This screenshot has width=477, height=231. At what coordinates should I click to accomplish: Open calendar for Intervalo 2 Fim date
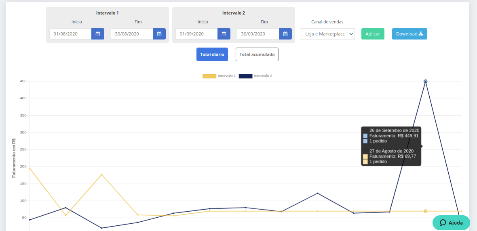tap(285, 34)
